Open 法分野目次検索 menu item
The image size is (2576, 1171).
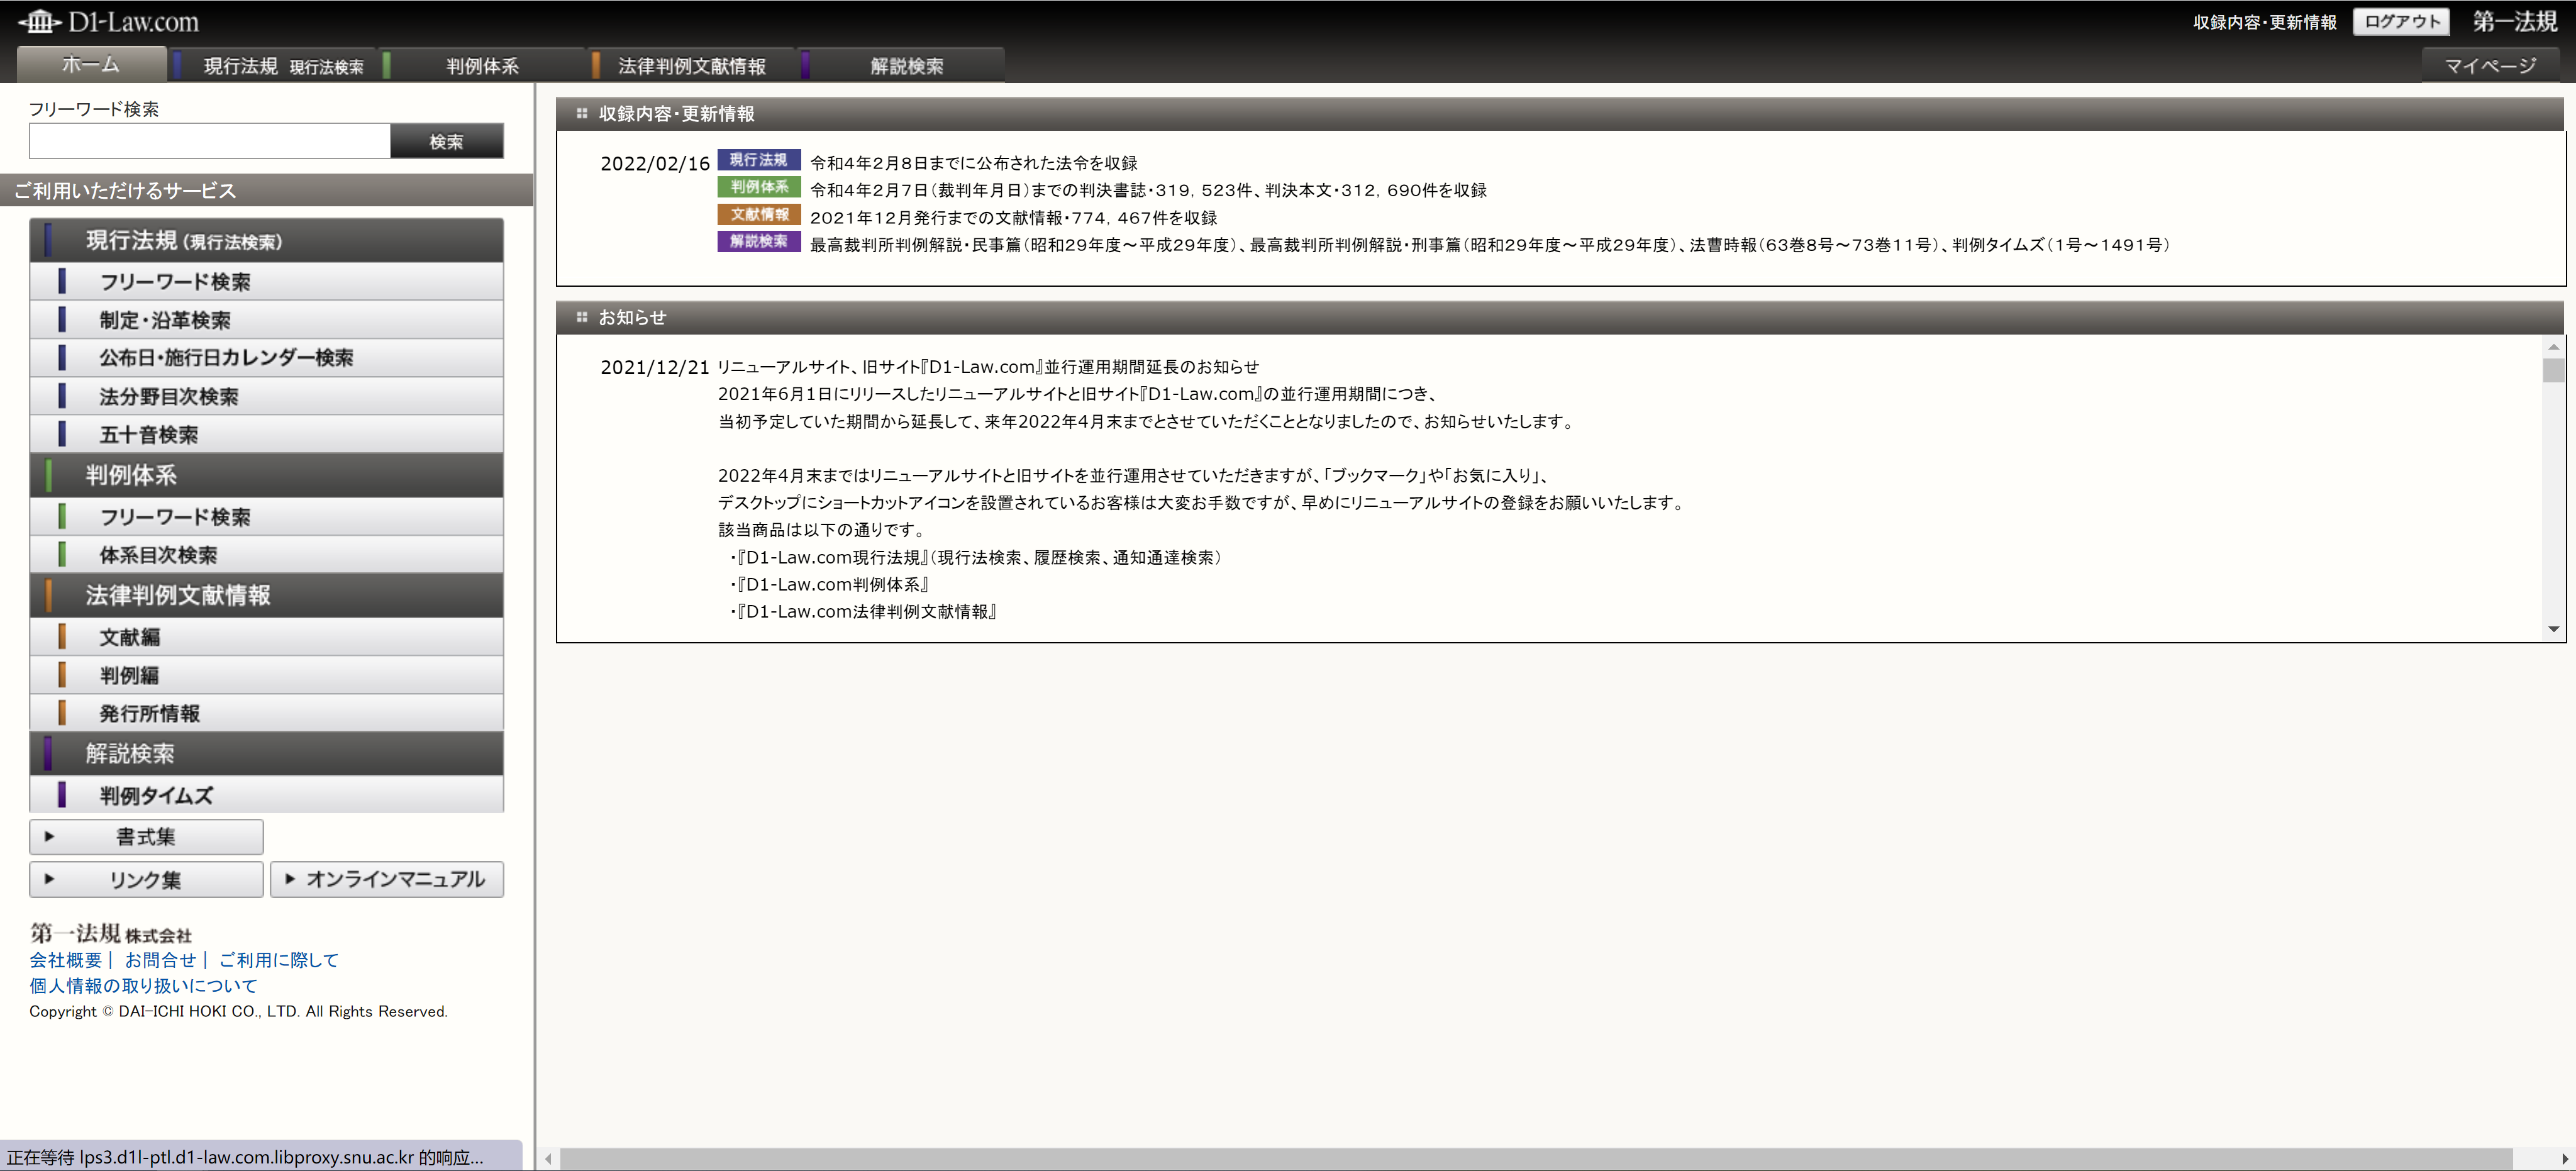(x=266, y=396)
